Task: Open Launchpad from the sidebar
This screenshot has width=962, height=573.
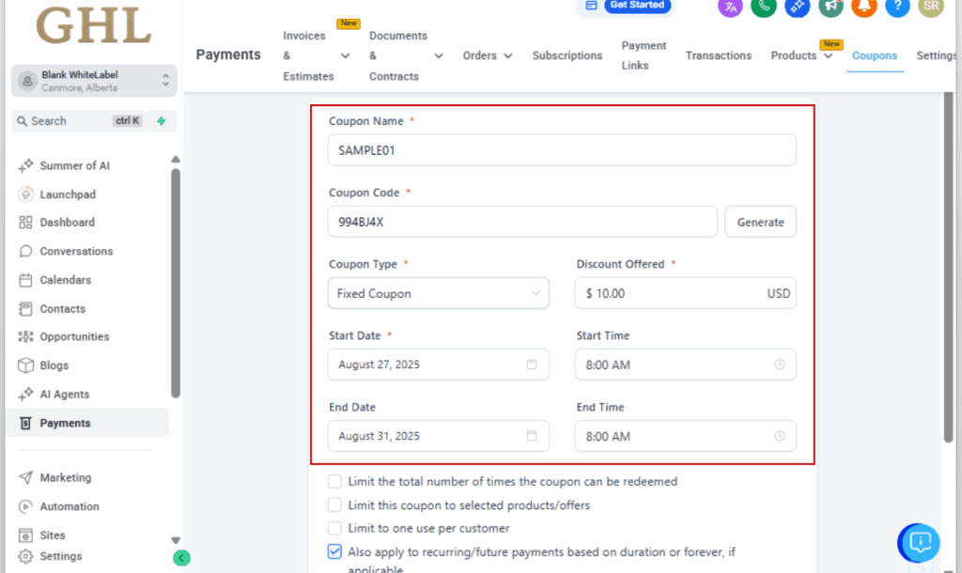Action: [x=68, y=194]
